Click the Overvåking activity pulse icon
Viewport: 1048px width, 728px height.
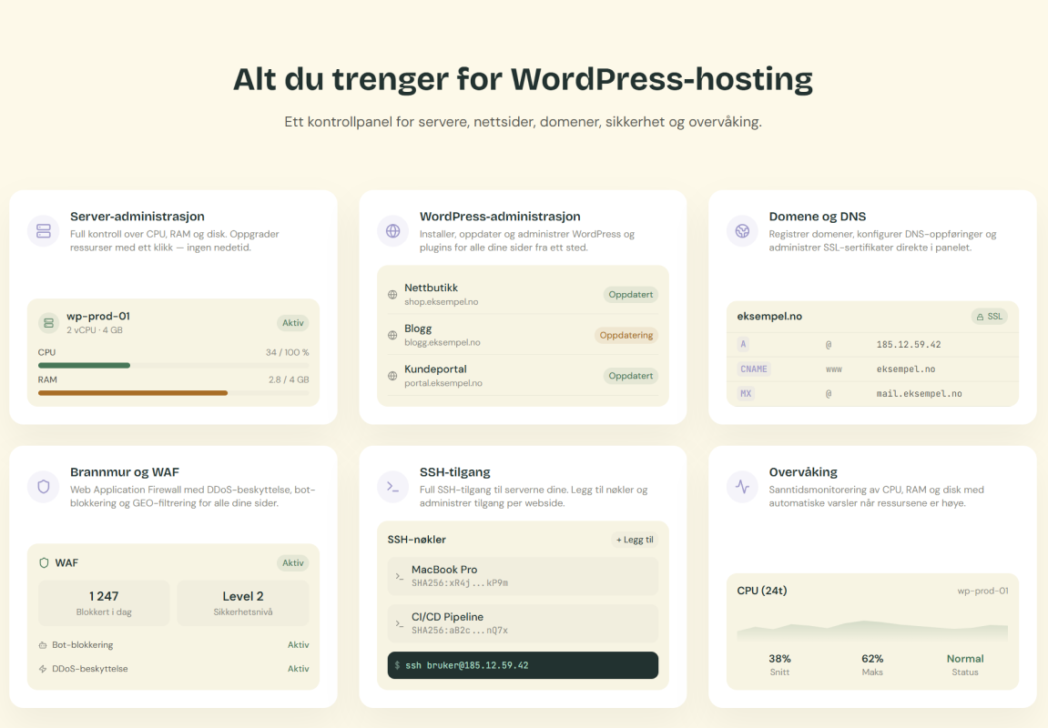742,487
